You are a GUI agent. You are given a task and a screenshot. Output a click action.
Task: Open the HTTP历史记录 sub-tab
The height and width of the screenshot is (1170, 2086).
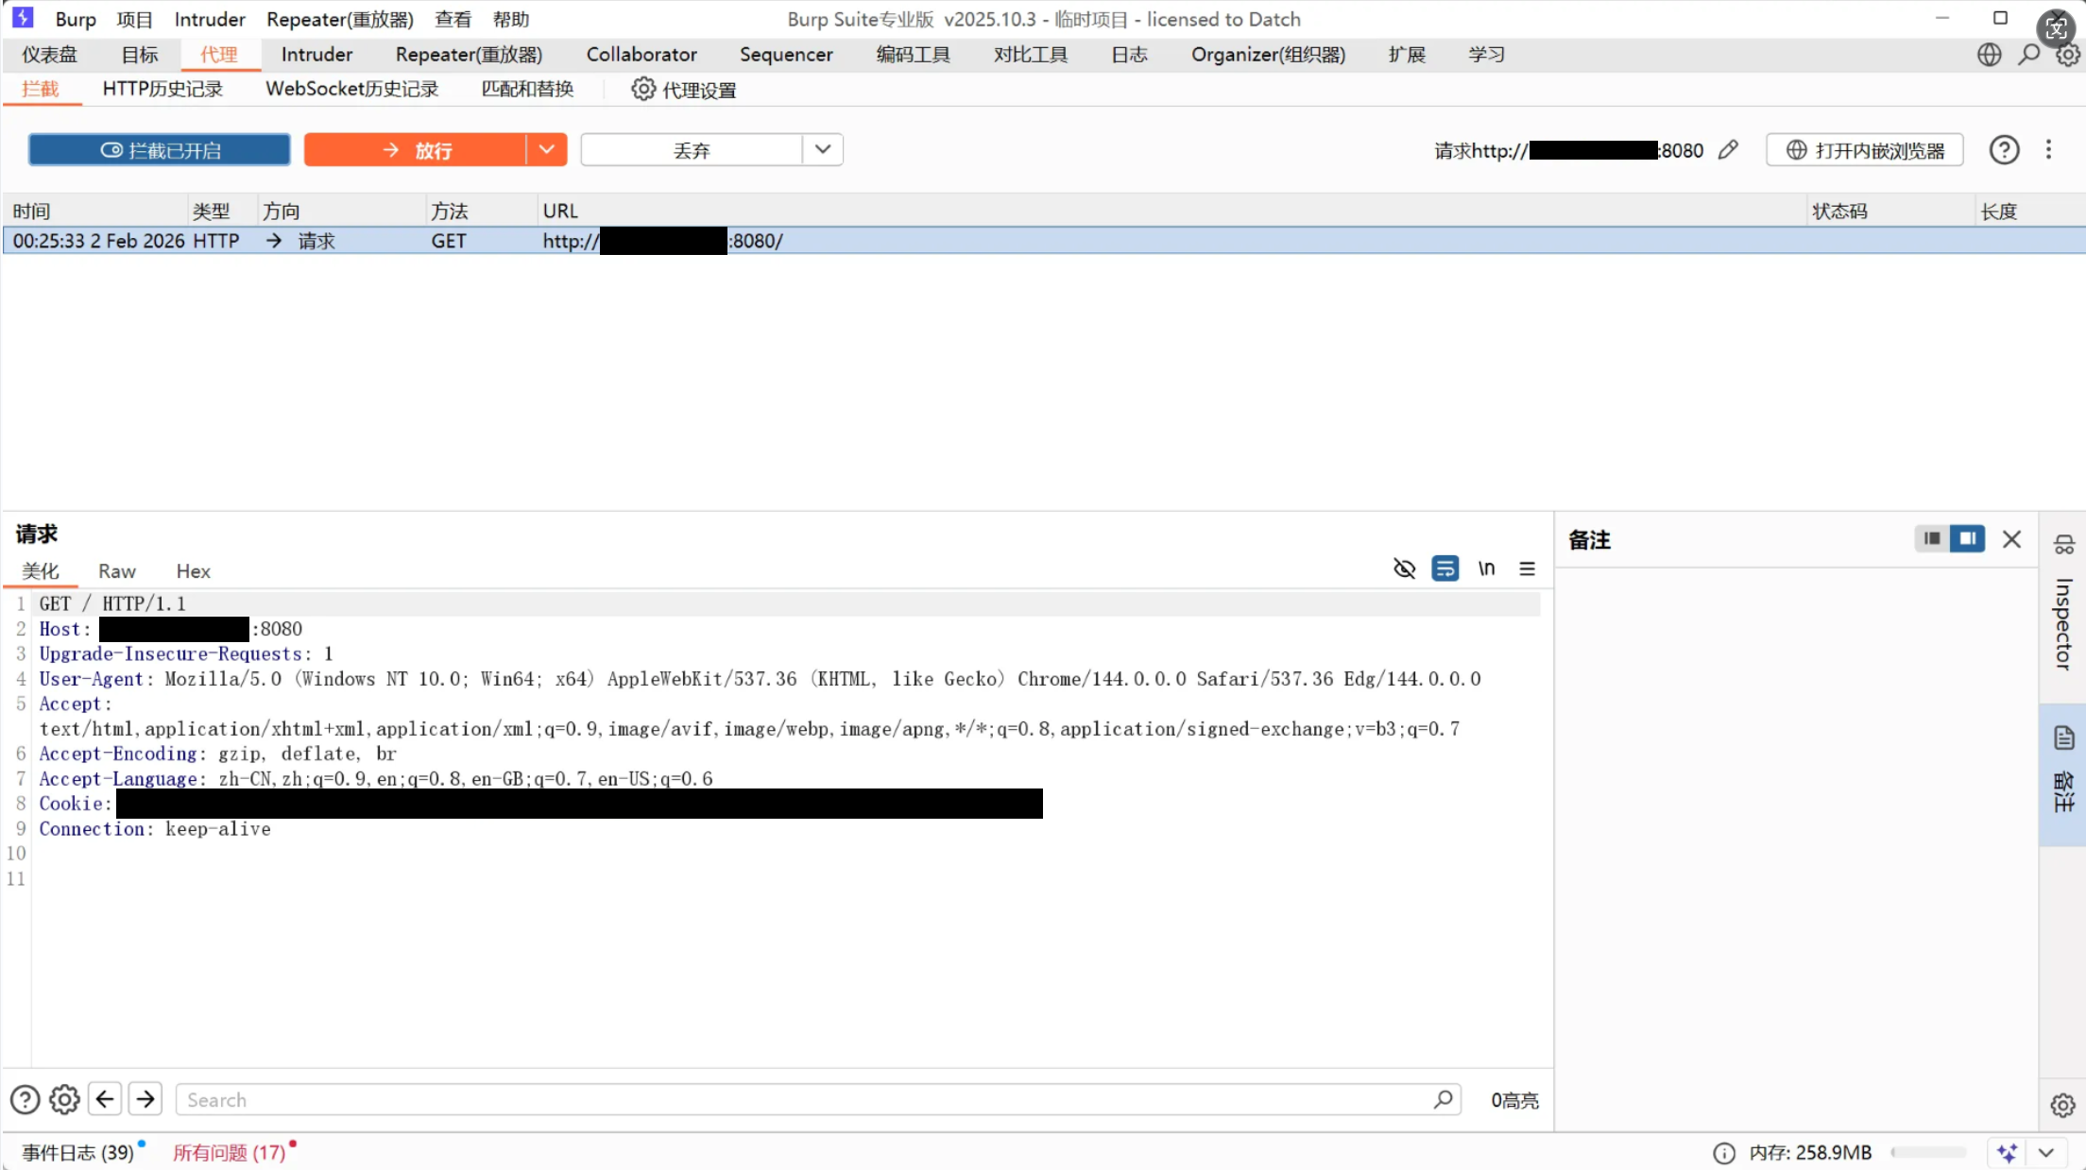click(162, 89)
